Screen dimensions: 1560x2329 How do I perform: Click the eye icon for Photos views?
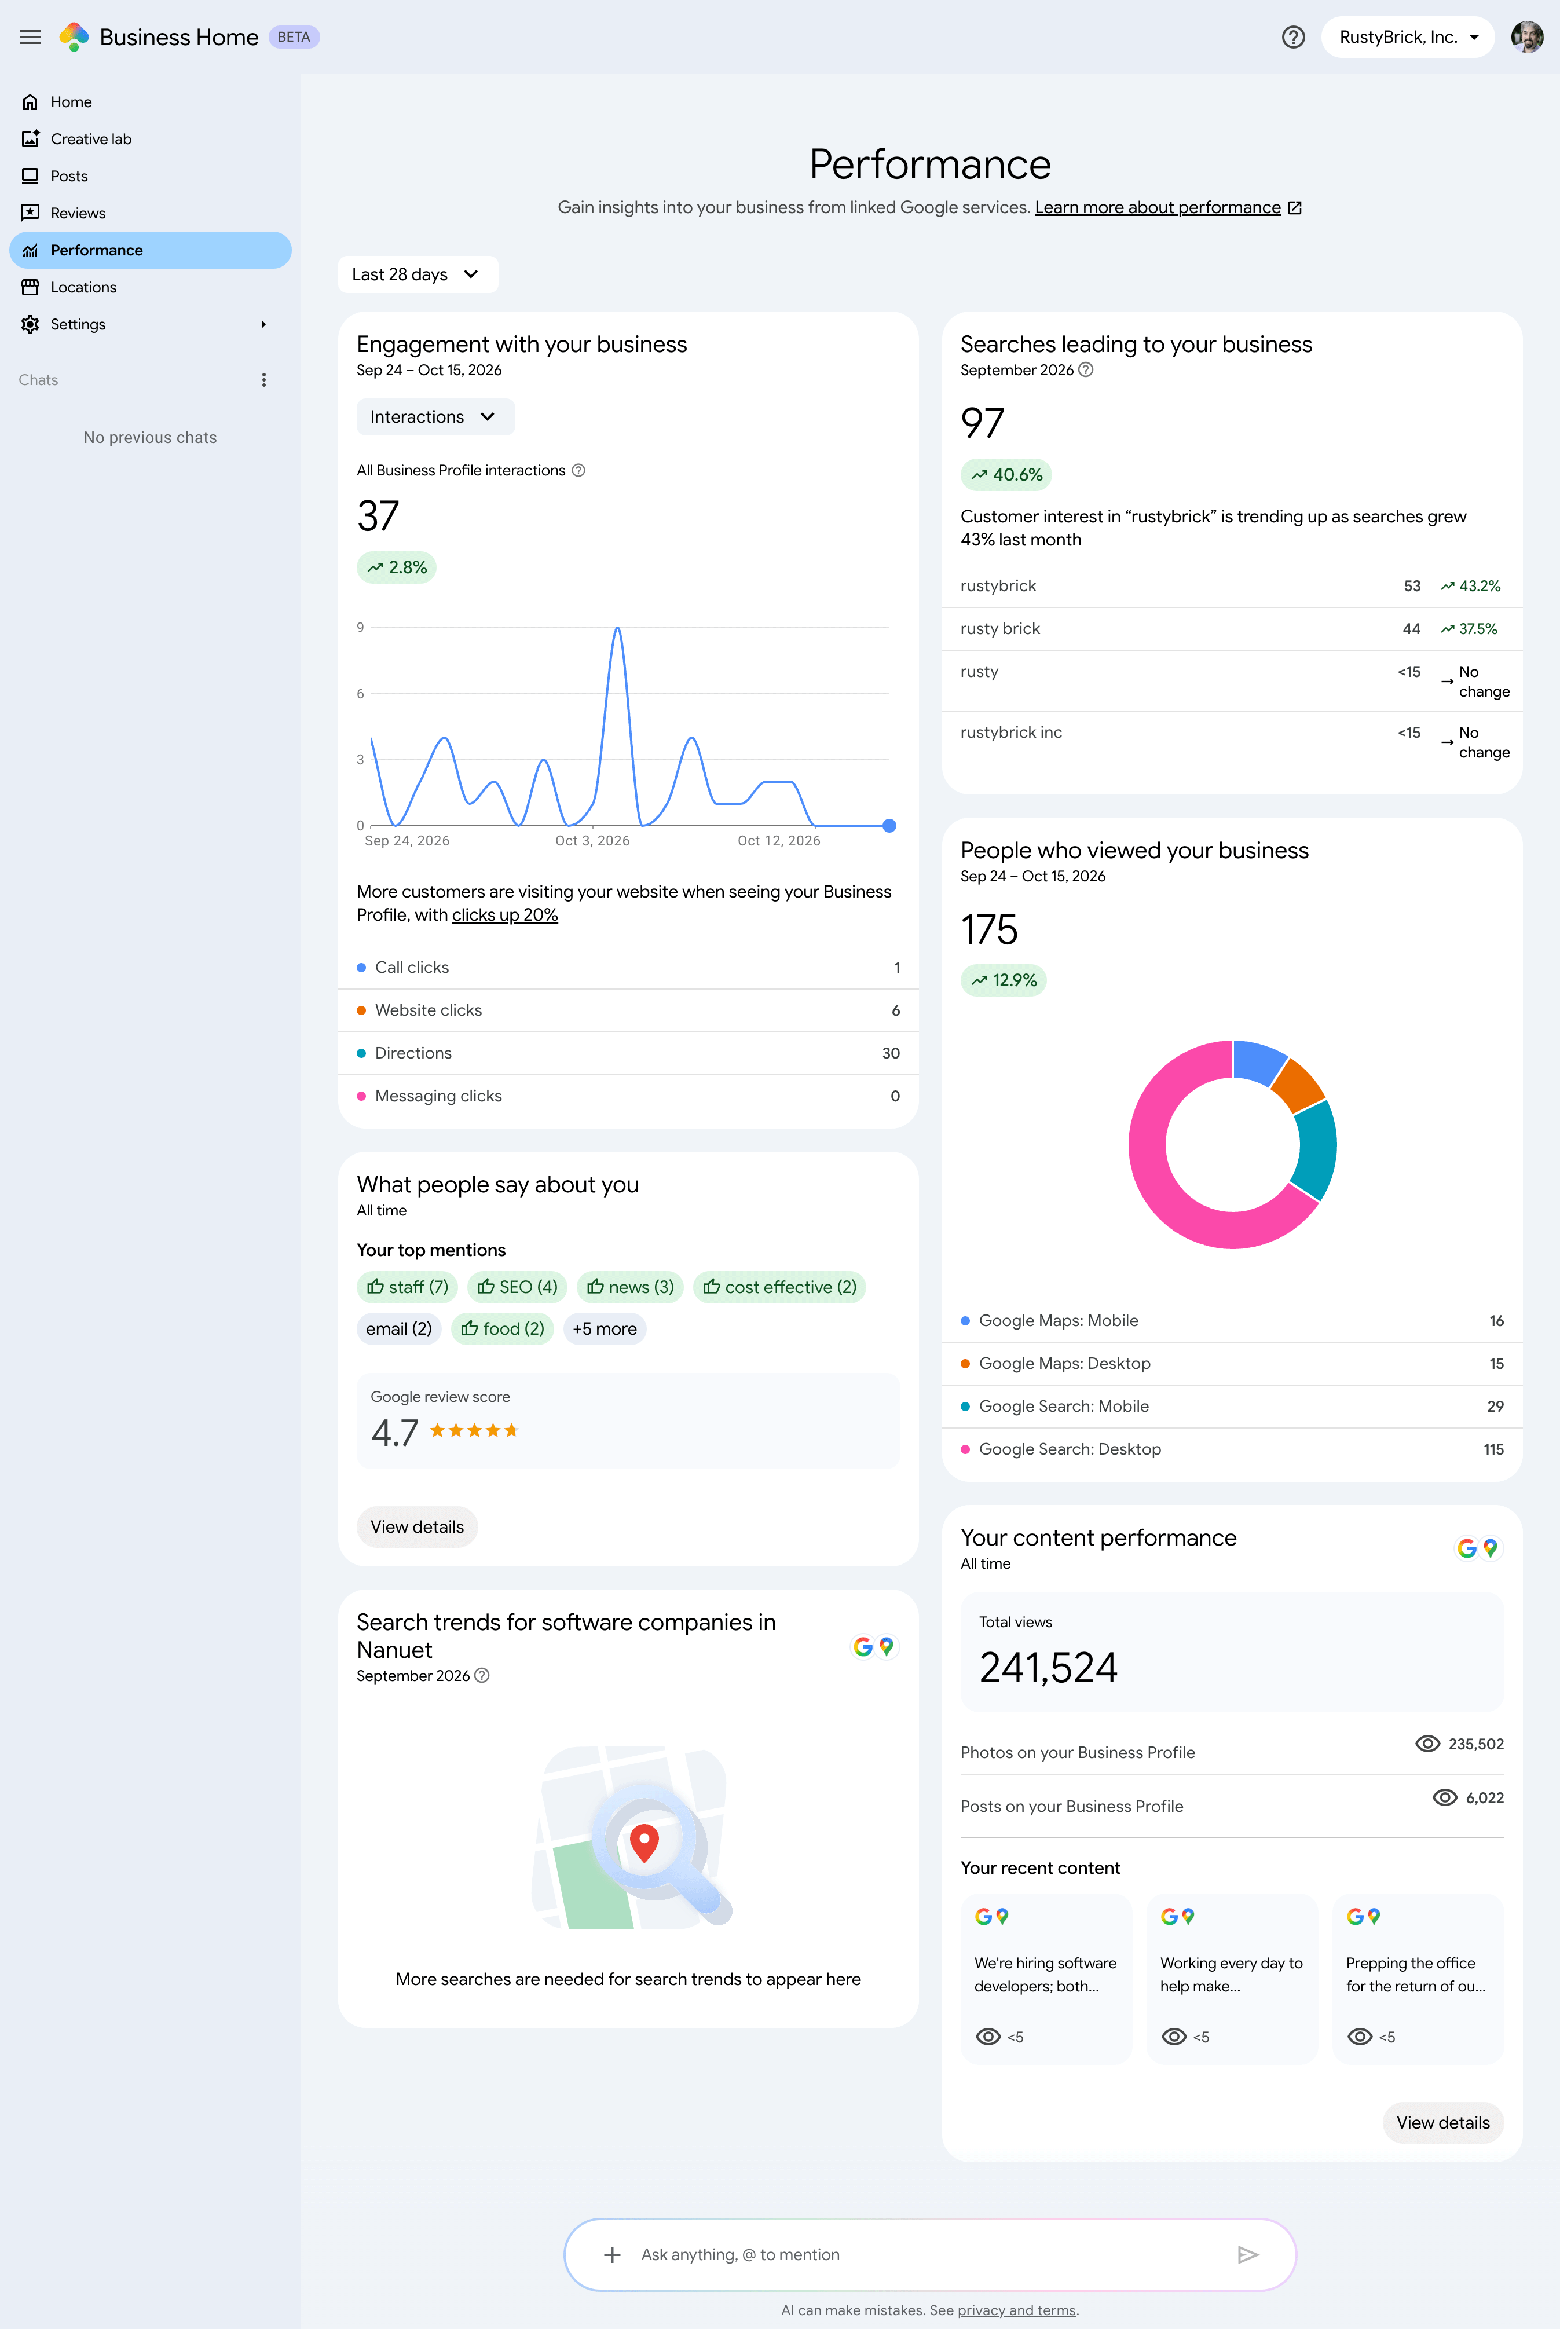(1427, 1743)
